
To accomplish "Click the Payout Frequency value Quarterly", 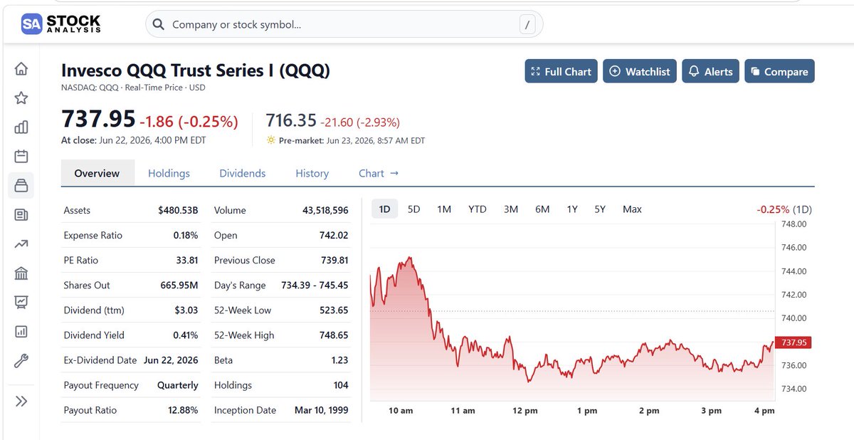I will tap(178, 384).
